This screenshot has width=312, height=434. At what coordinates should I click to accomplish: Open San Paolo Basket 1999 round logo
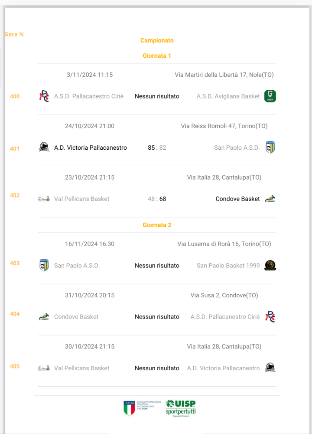click(x=270, y=265)
